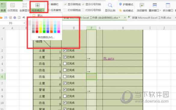Click the 重排窗口 arrange windows icon

click(155, 5)
